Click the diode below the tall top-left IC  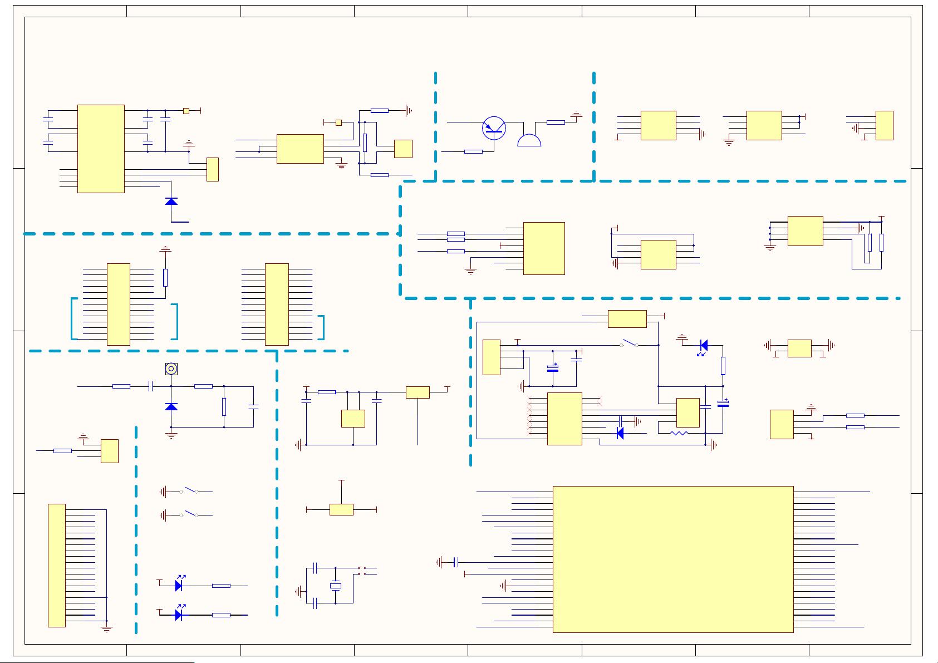click(x=171, y=201)
